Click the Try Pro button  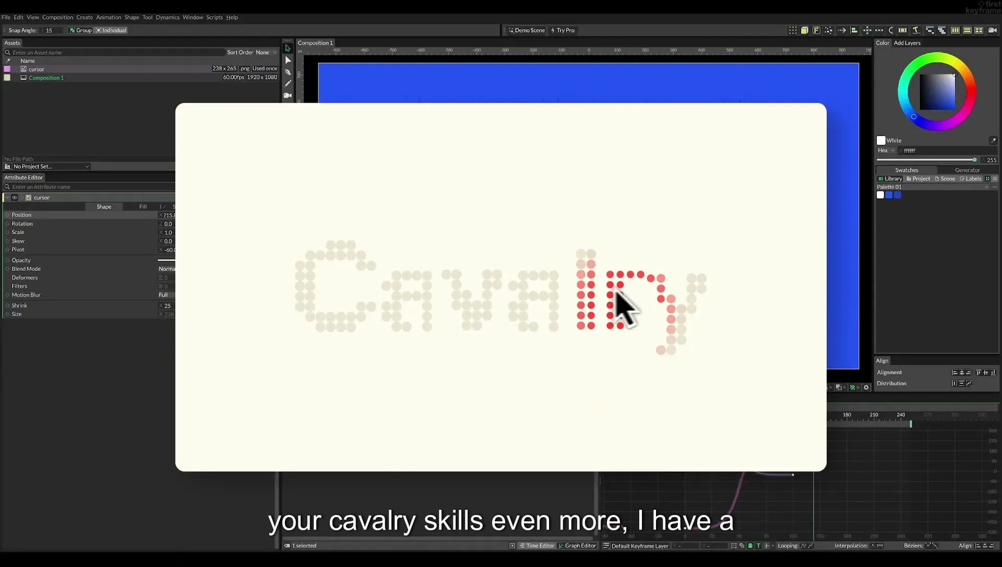pos(563,30)
